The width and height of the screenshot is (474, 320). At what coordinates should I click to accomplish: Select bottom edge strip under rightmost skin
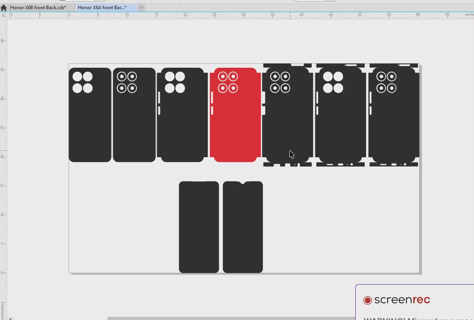[394, 164]
